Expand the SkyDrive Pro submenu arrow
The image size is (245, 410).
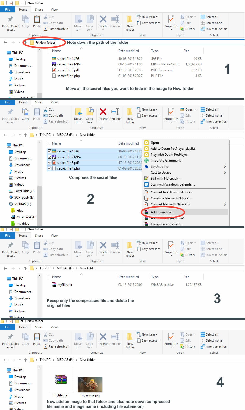(x=225, y=167)
